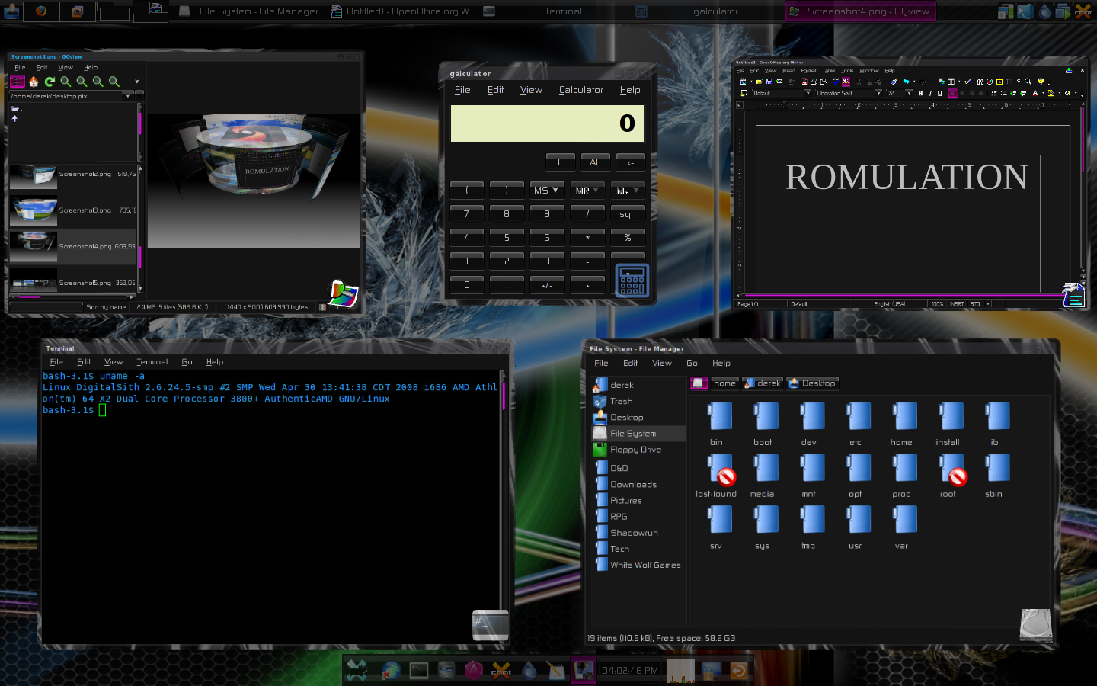Open the Calculator menu in galculator
The height and width of the screenshot is (686, 1097).
point(580,90)
